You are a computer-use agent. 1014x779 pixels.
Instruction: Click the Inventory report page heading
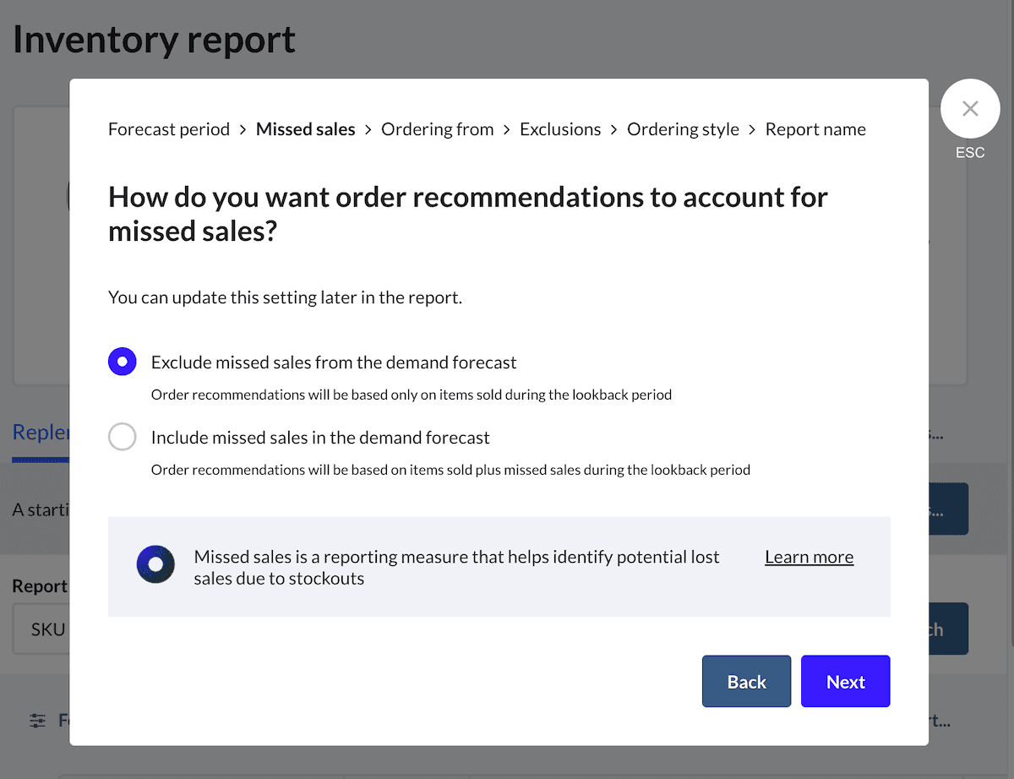click(x=155, y=40)
